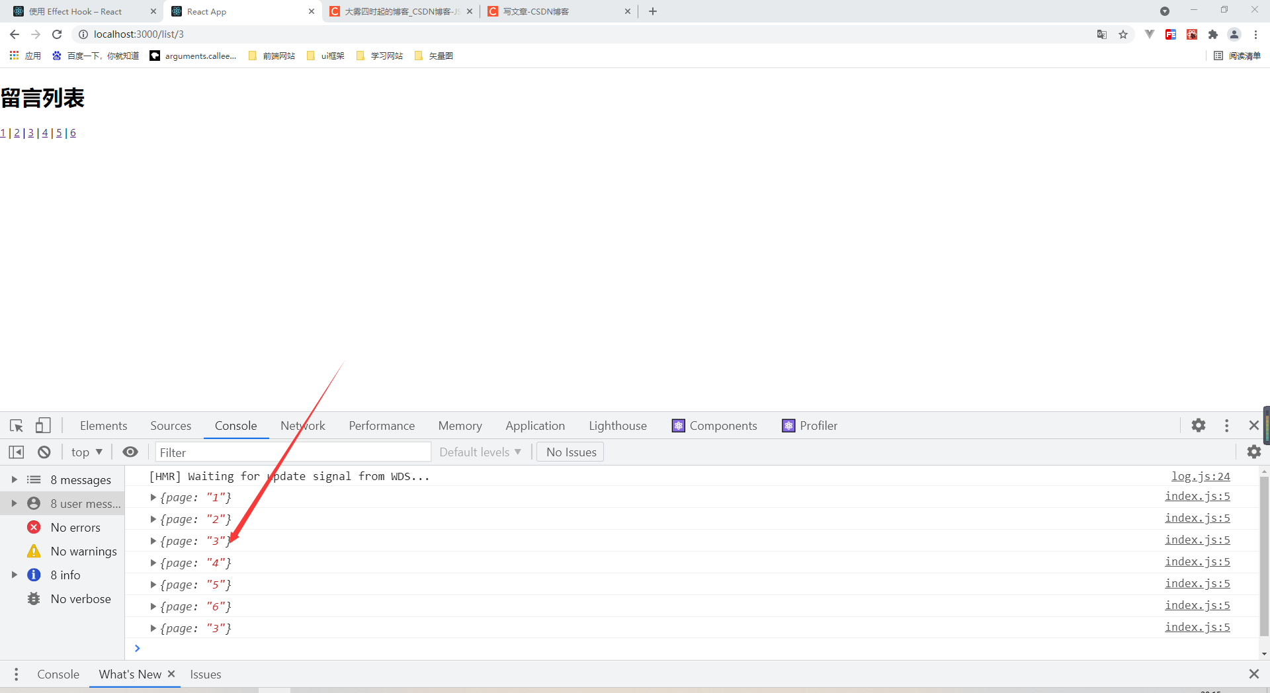
Task: Toggle the console sidebar
Action: (x=17, y=452)
